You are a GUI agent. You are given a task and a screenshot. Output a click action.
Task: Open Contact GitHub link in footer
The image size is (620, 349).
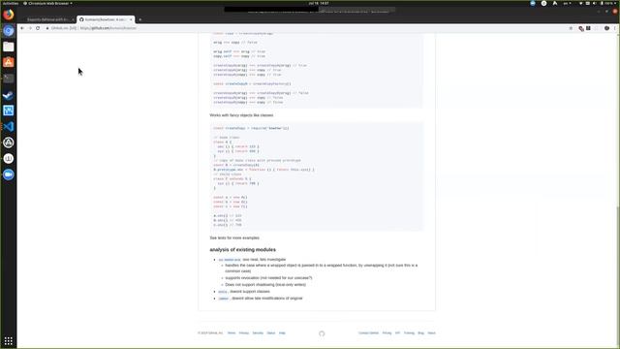pos(368,333)
